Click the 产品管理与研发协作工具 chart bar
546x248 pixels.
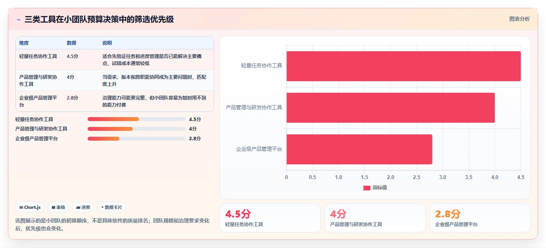coord(390,108)
